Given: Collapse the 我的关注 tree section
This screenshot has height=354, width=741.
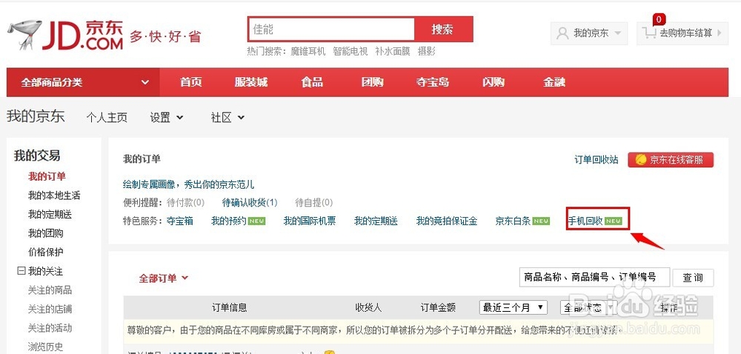Looking at the screenshot, I should point(21,271).
